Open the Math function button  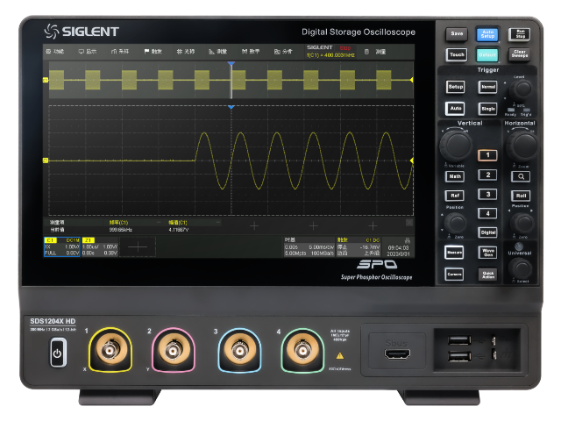click(455, 176)
